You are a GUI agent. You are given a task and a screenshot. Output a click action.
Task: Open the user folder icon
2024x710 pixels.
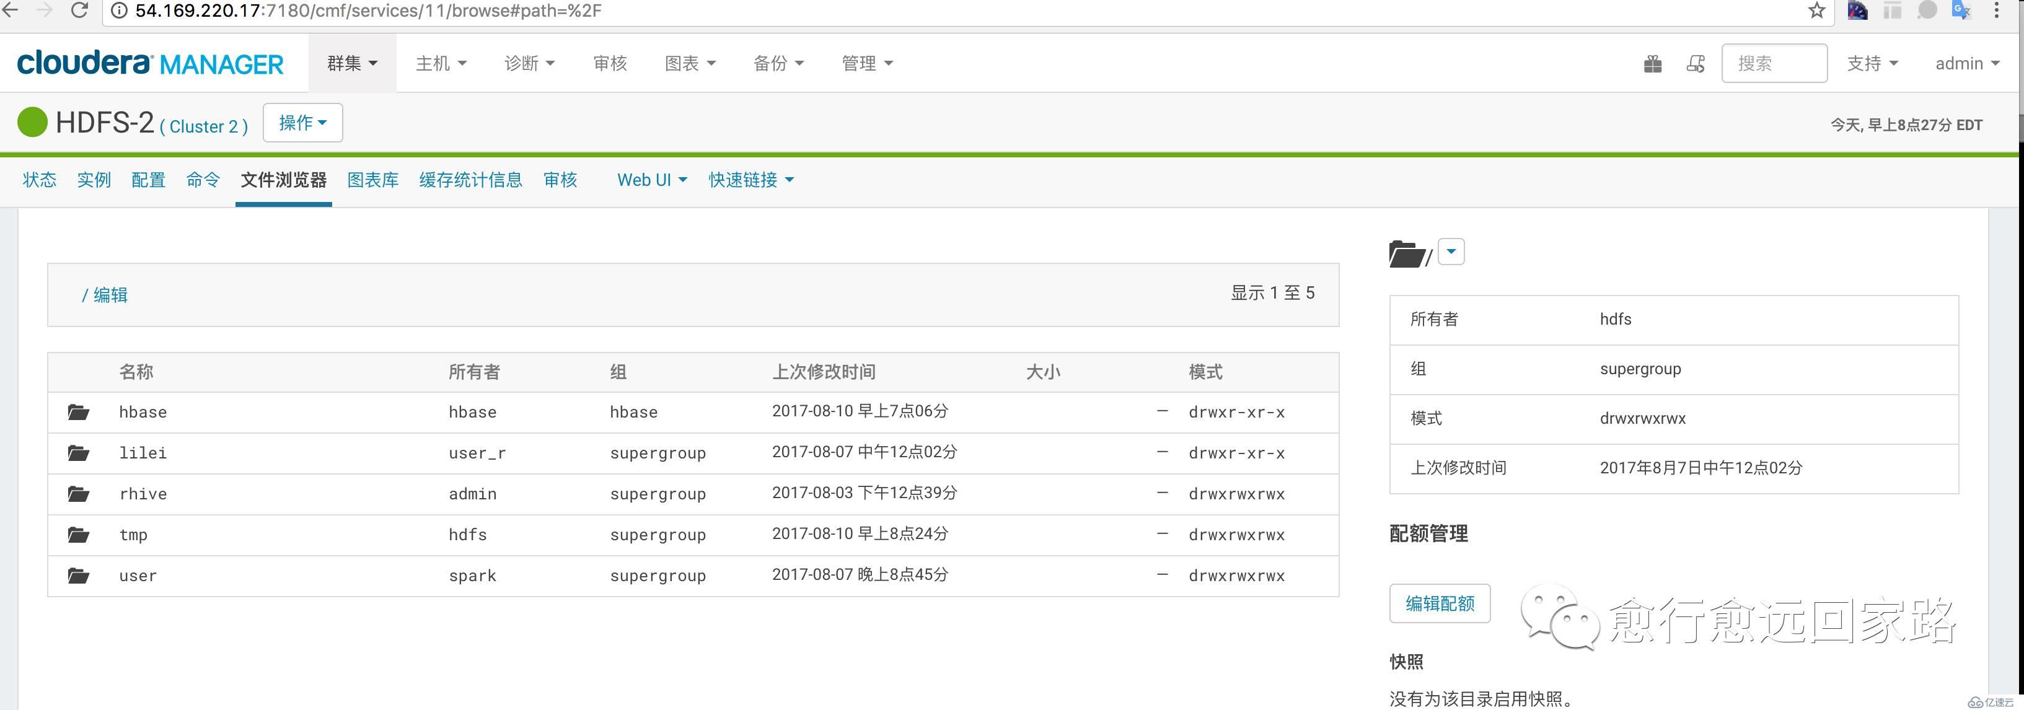tap(78, 575)
